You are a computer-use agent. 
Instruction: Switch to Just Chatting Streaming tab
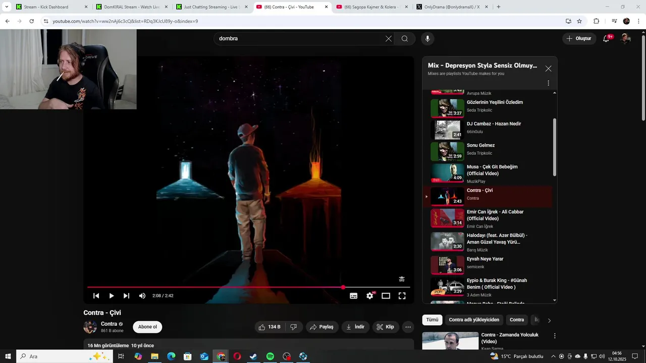[211, 7]
